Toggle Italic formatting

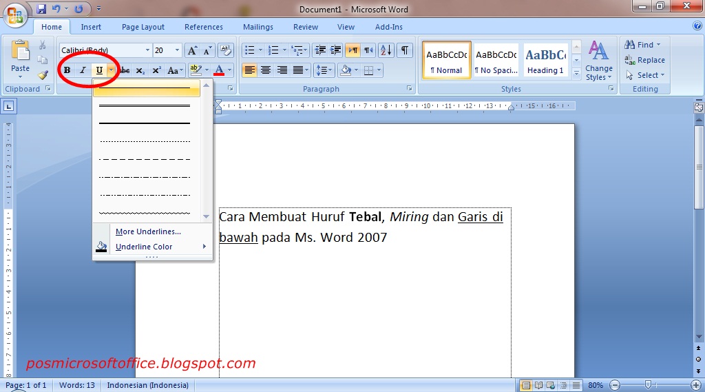point(83,70)
